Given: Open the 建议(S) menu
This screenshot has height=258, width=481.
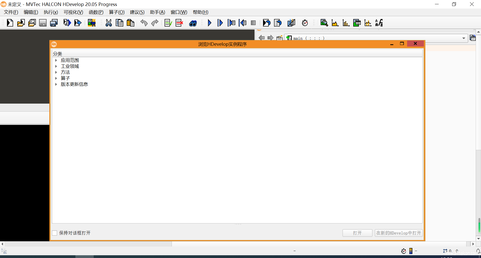Looking at the screenshot, I should tap(137, 12).
